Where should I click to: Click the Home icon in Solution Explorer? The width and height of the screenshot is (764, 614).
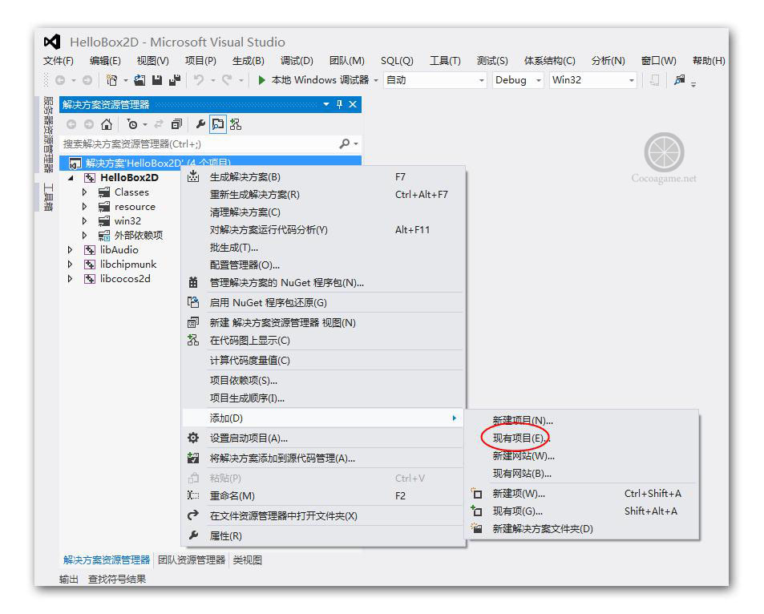(106, 124)
